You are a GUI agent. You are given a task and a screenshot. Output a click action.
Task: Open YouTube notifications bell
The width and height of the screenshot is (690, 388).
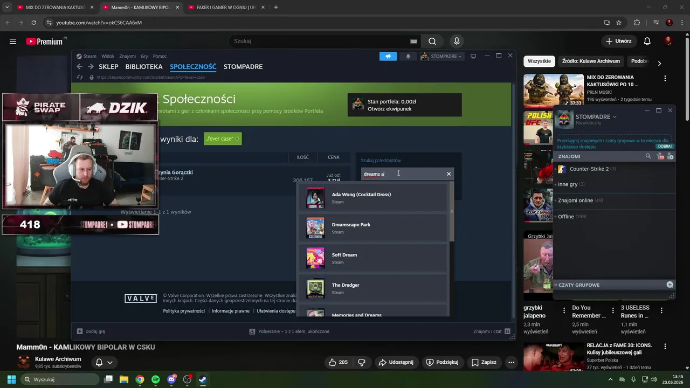(x=647, y=41)
